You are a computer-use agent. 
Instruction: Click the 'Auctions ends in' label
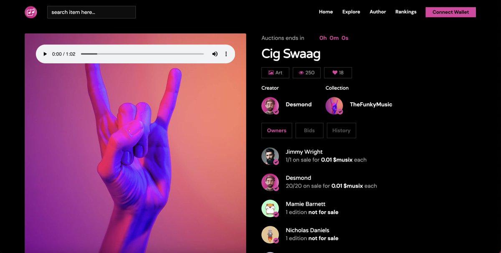click(283, 38)
